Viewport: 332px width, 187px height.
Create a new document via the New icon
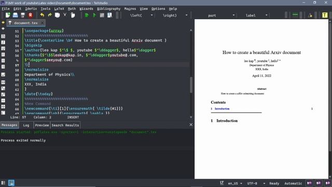(8, 15)
